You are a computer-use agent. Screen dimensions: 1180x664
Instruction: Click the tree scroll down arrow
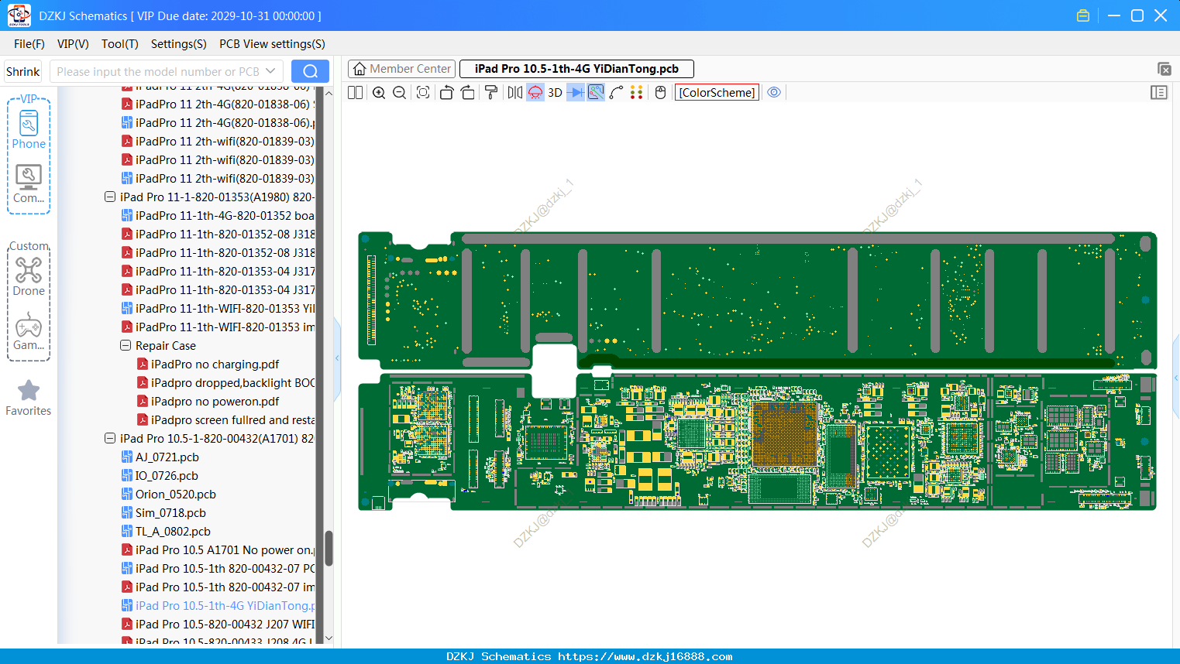click(329, 638)
